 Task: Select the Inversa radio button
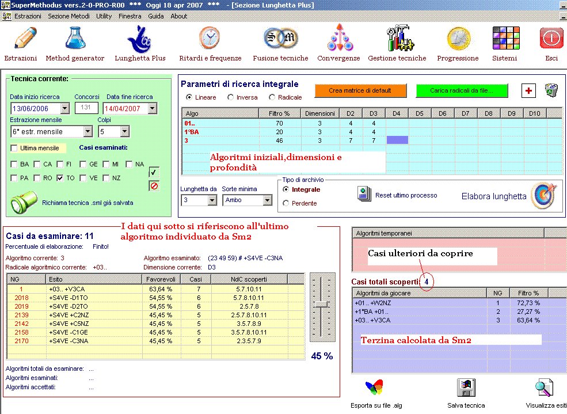(230, 97)
